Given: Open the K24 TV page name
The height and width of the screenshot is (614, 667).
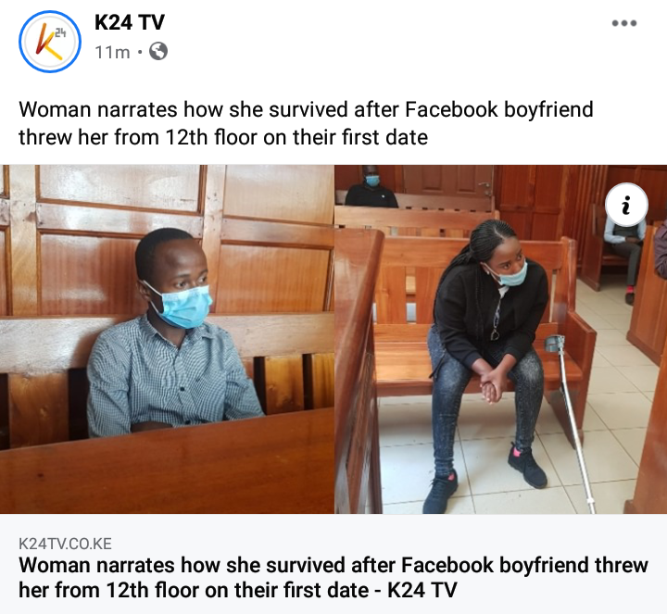Looking at the screenshot, I should coord(130,22).
